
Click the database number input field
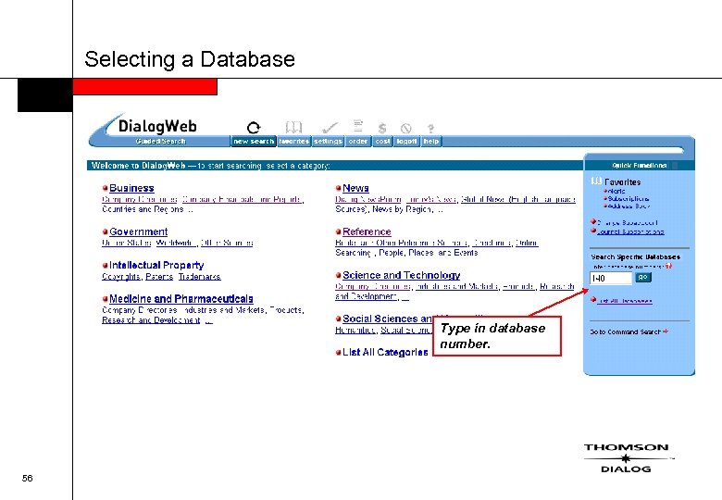pos(611,278)
